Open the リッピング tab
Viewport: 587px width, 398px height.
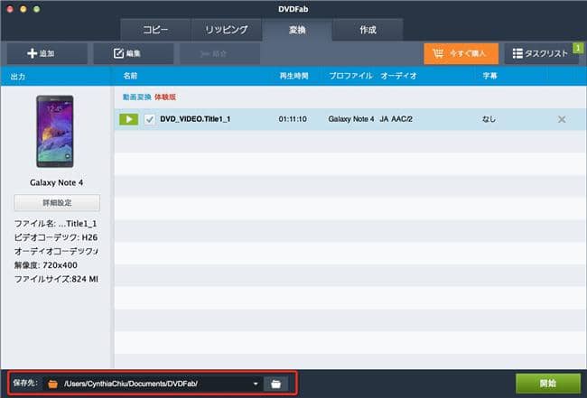(x=226, y=30)
